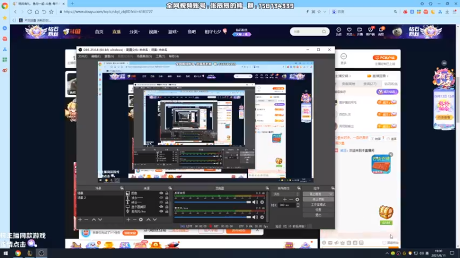This screenshot has width=460, height=258.
Task: Toggle visibility of display capture source
Action: pos(161,207)
